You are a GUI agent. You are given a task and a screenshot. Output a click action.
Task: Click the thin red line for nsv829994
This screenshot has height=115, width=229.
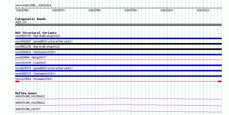click(x=118, y=60)
